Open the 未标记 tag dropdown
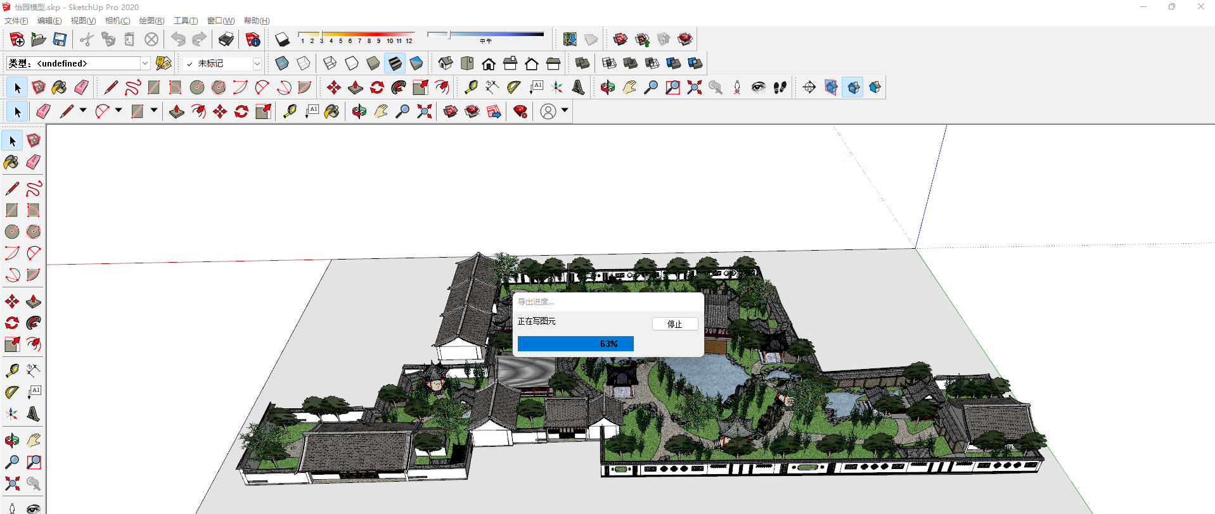The width and height of the screenshot is (1215, 514). click(257, 64)
